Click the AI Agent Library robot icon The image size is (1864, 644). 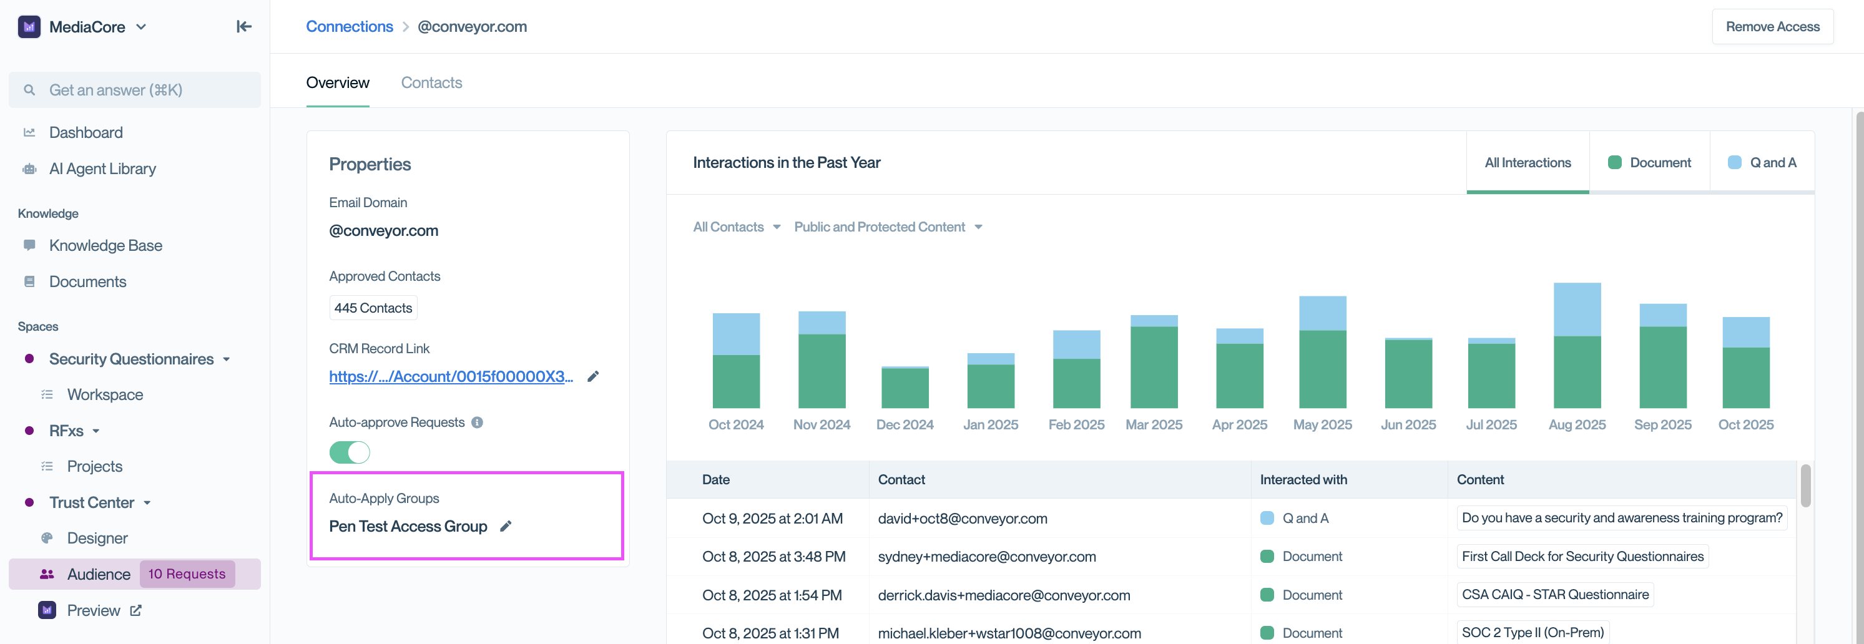click(x=30, y=168)
